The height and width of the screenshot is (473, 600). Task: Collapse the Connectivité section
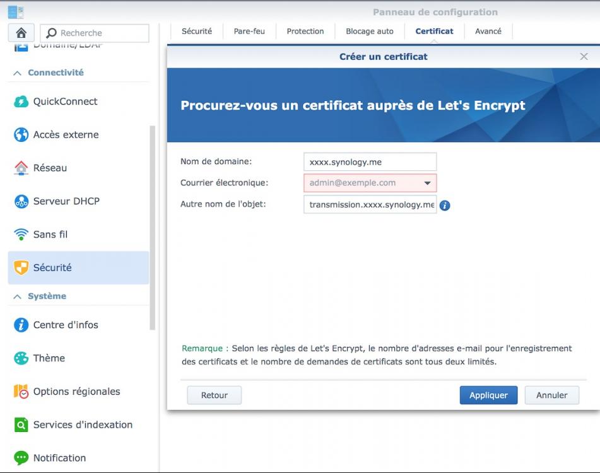(17, 73)
